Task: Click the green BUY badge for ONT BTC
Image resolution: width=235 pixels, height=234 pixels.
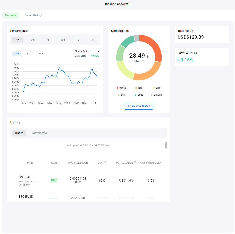Action: tap(54, 181)
